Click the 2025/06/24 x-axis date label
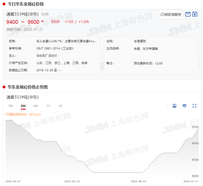Screen dimensions: 203x186 [x=138, y=181]
